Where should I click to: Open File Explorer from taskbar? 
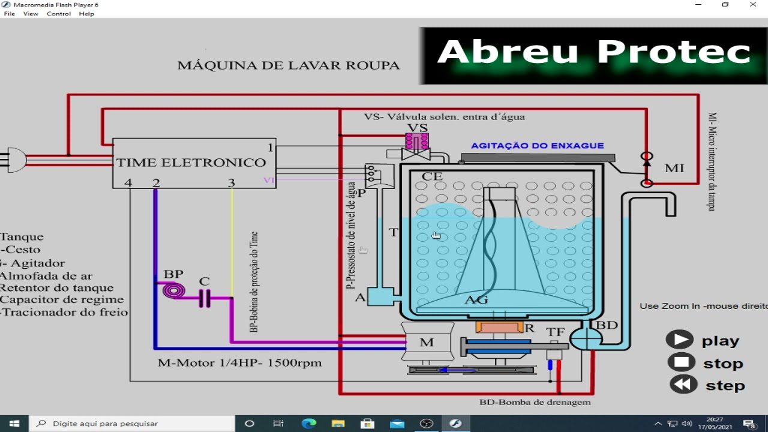(338, 423)
